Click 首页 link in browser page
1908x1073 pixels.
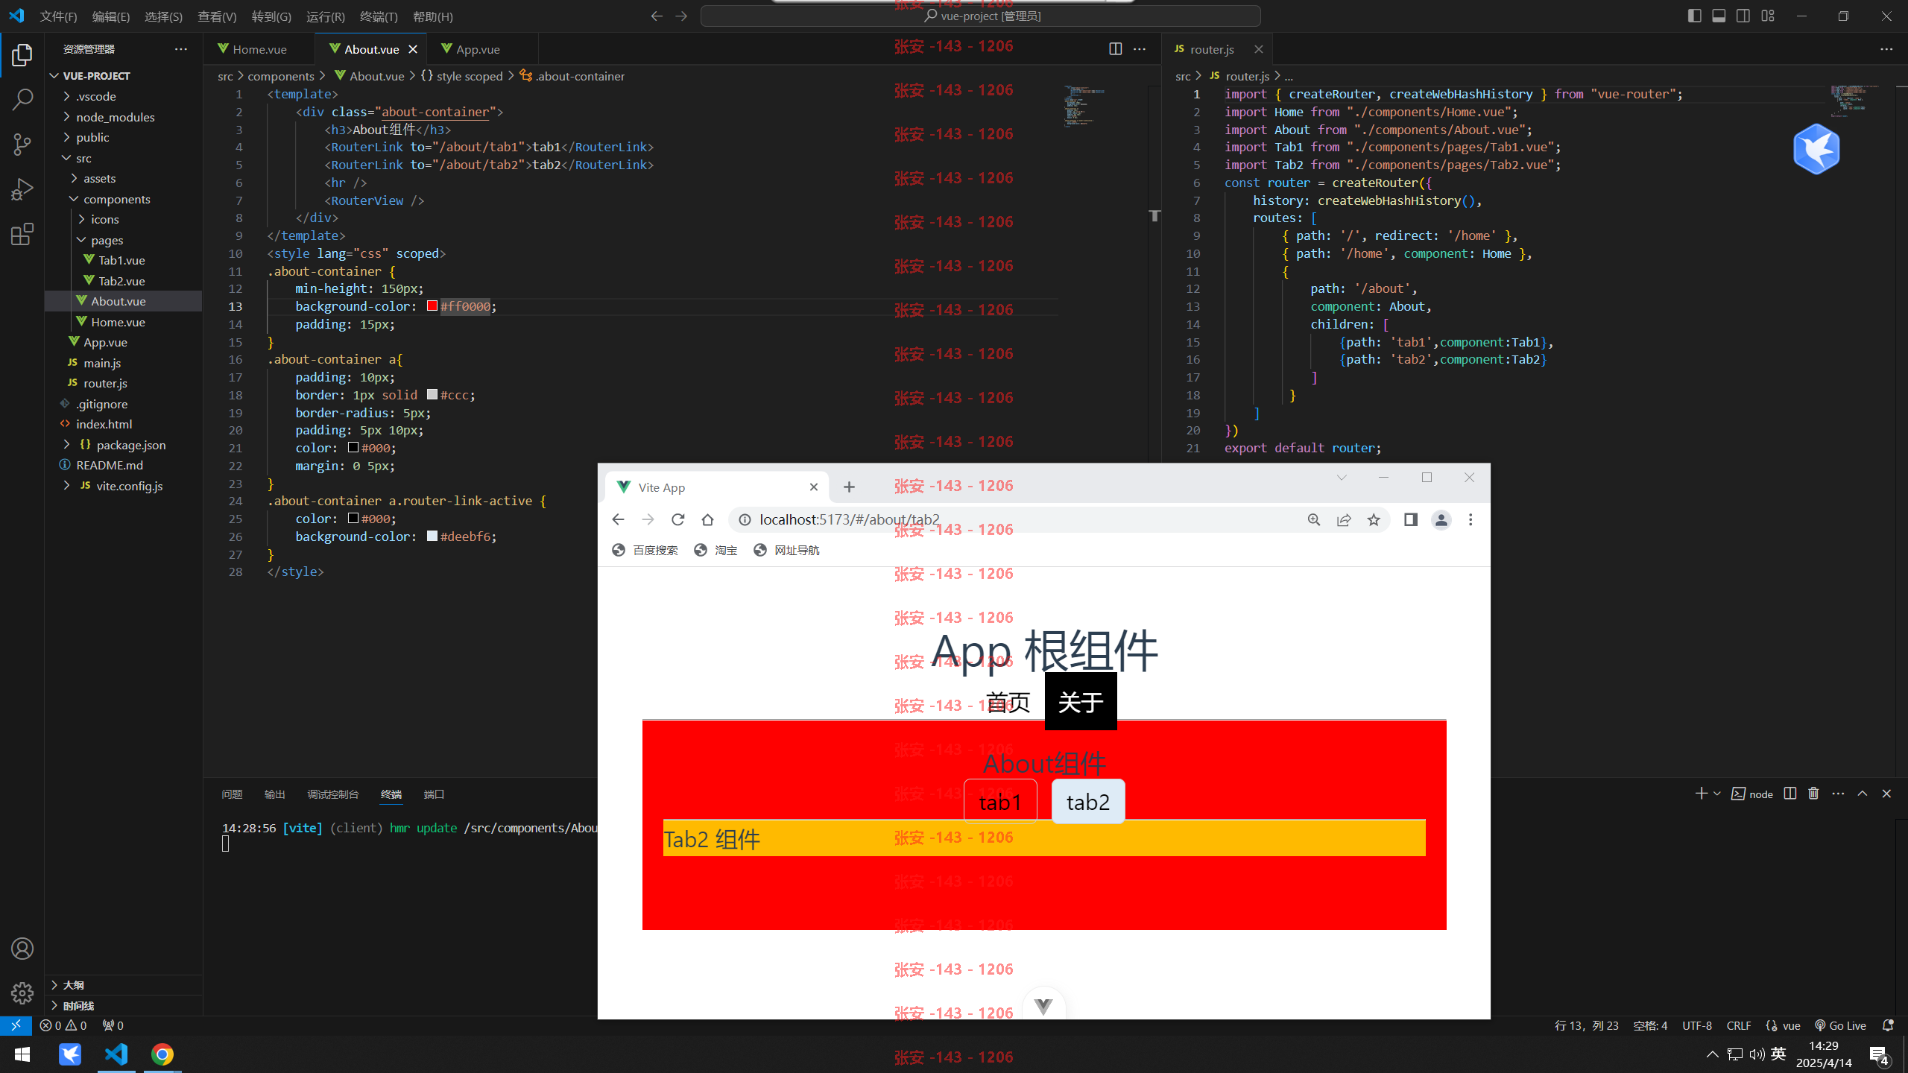1008,702
